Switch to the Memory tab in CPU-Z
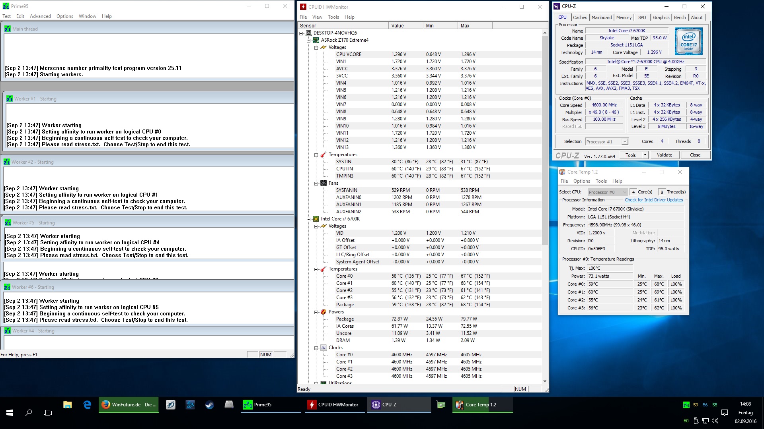 click(x=624, y=17)
